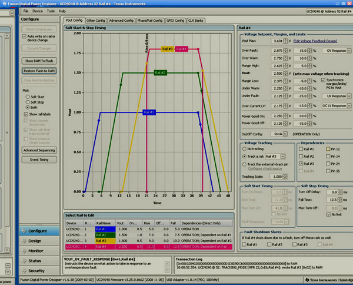Image resolution: width=353 pixels, height=285 pixels.
Task: Select Soft Start plot option
Action: tap(28, 97)
